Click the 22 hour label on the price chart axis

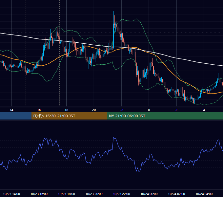point(121,110)
